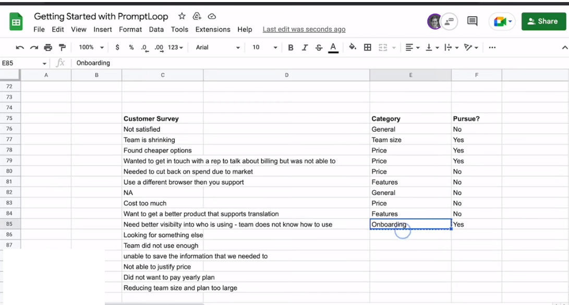Open the Arial font dropdown
The width and height of the screenshot is (569, 305).
point(217,47)
